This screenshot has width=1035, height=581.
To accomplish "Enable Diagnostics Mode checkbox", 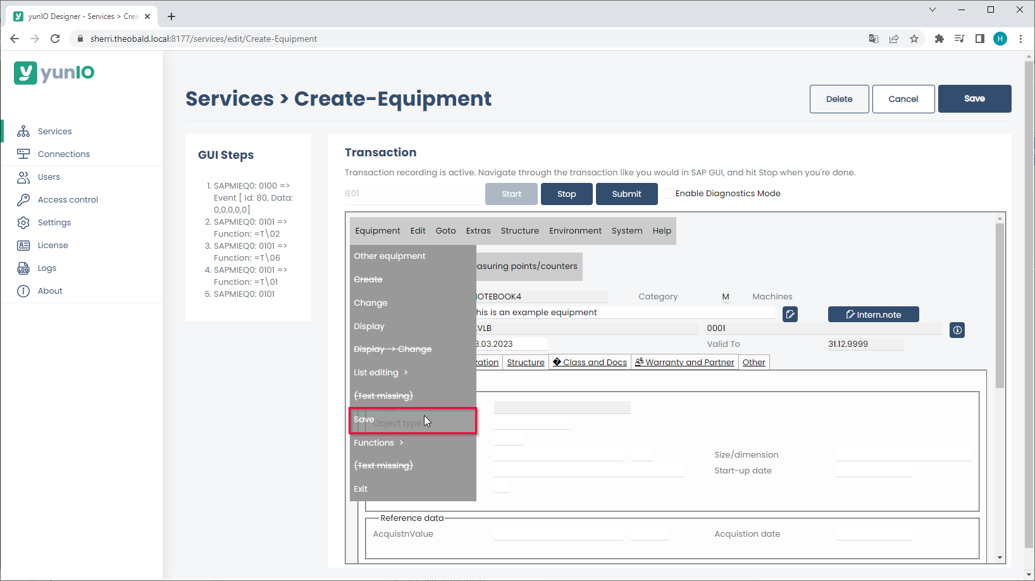I will click(x=669, y=194).
